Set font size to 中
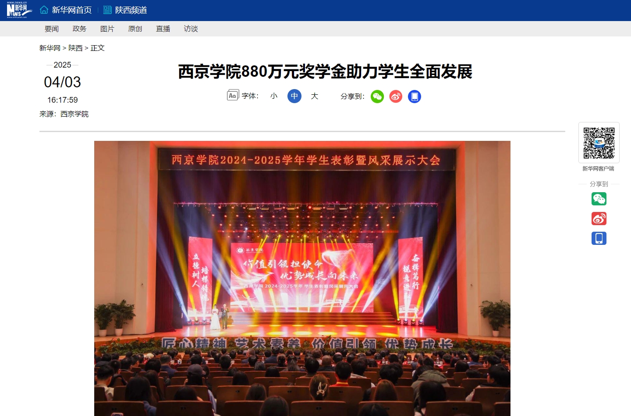Viewport: 631px width, 416px height. coord(294,96)
